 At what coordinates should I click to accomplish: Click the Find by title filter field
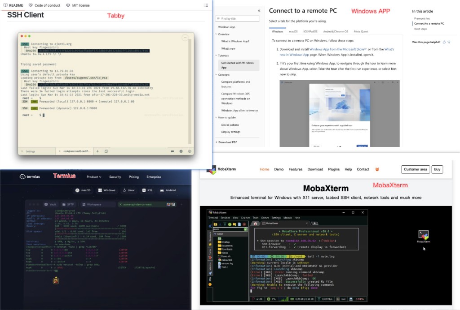237,18
